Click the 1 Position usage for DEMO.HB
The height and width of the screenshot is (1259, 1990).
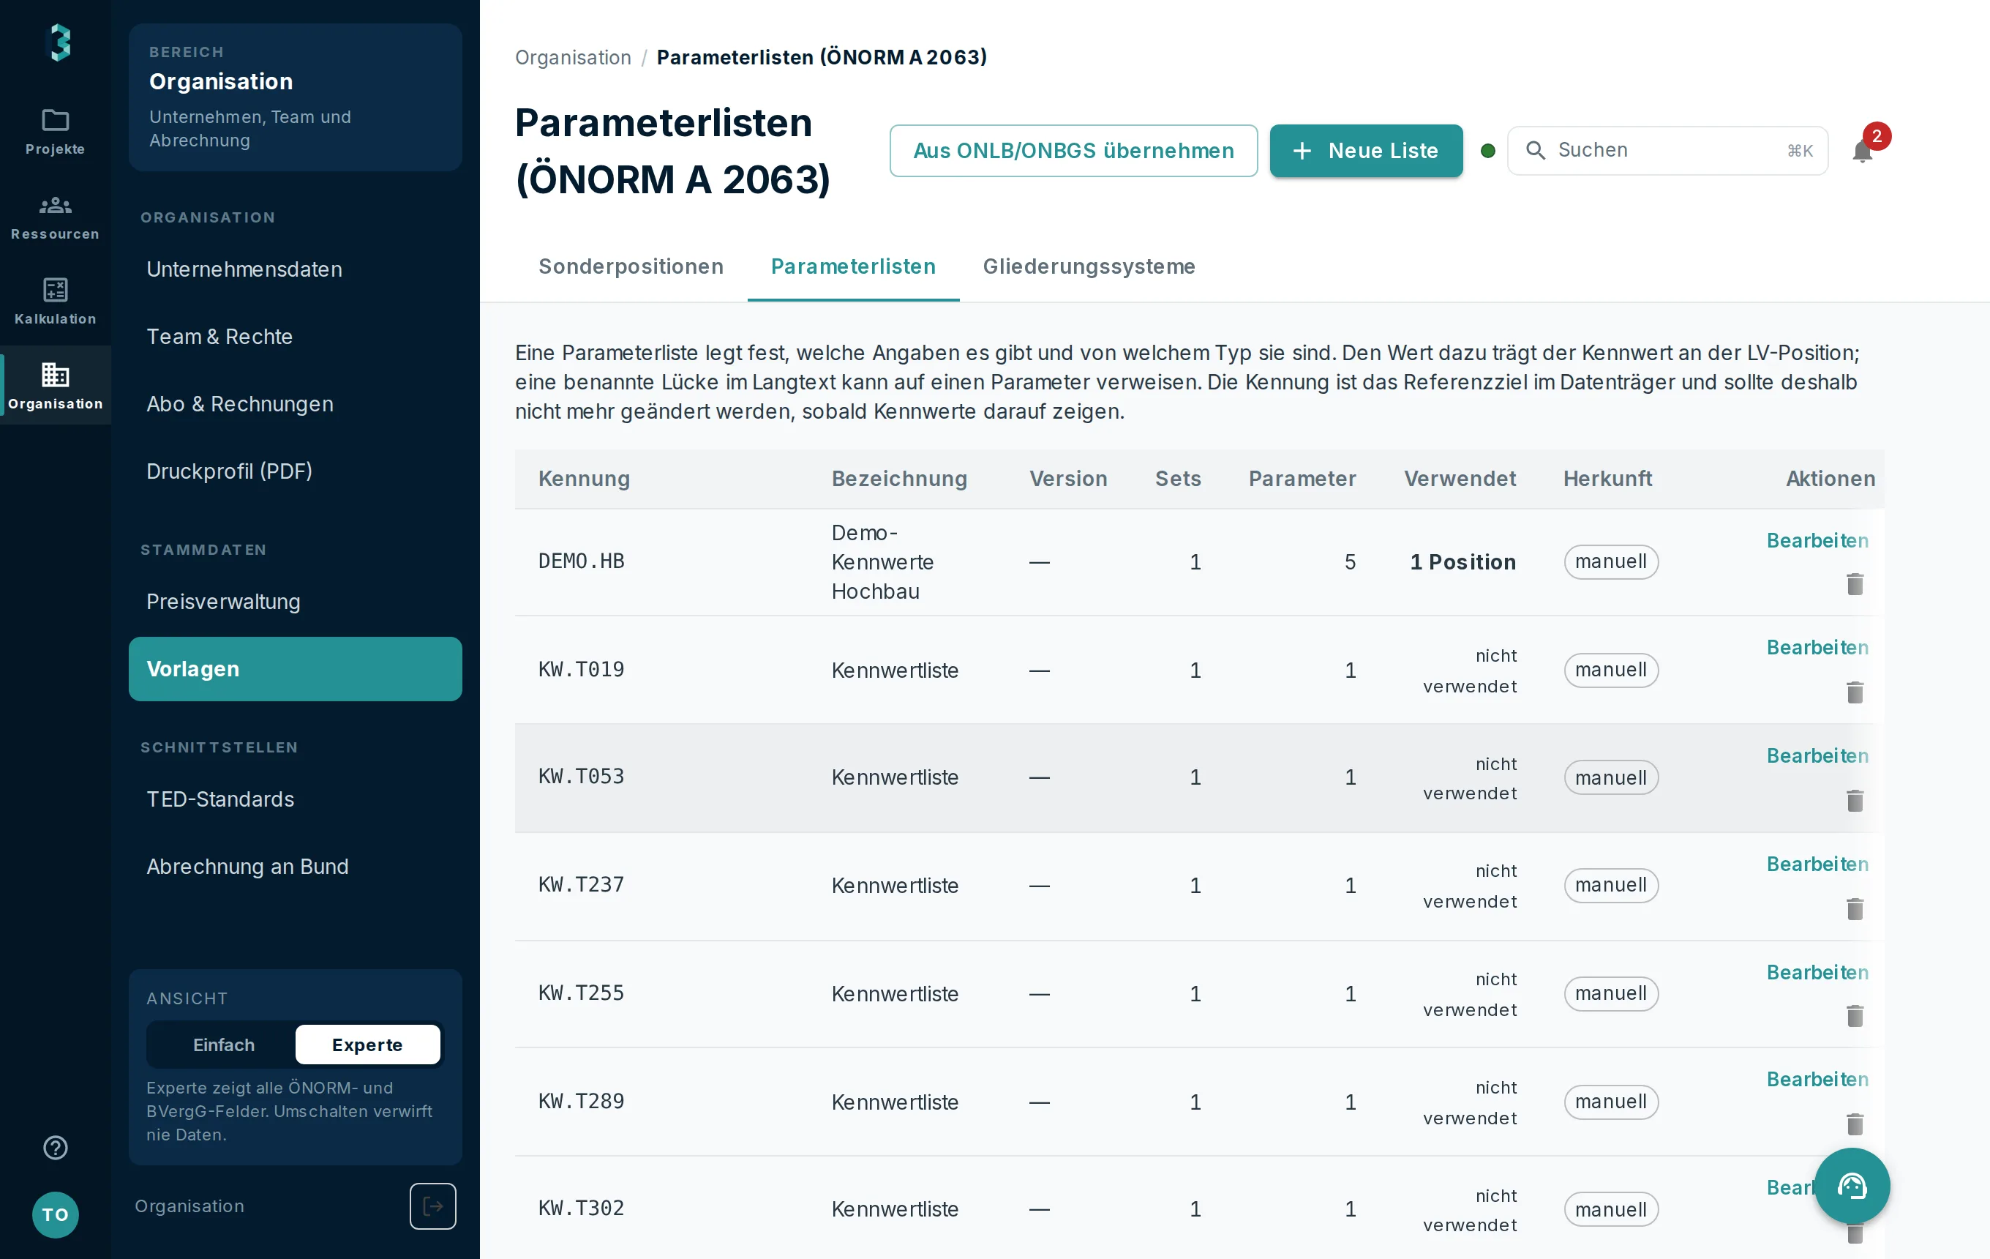tap(1463, 562)
